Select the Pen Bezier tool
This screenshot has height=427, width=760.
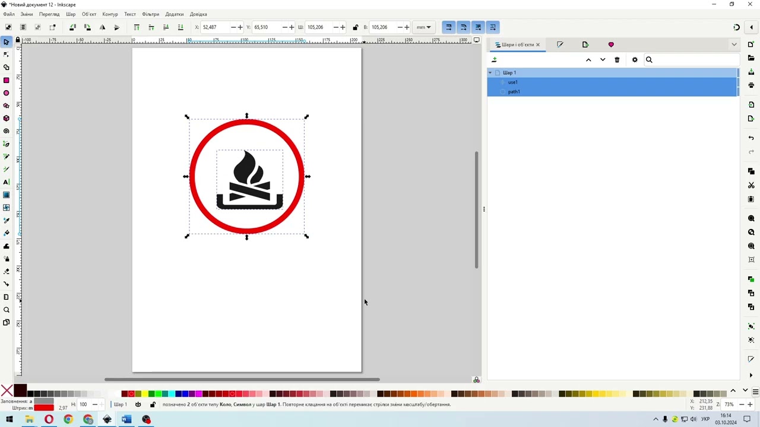pyautogui.click(x=7, y=144)
